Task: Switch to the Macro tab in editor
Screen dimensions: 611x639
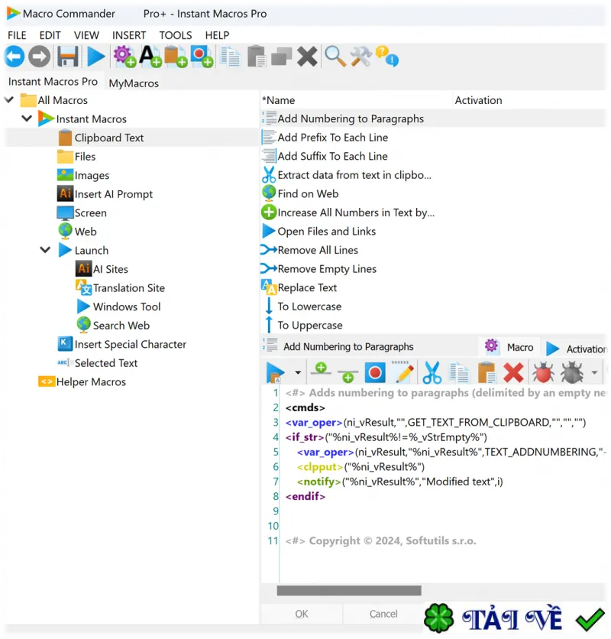Action: pos(509,347)
